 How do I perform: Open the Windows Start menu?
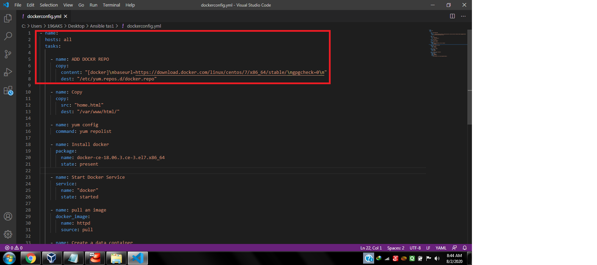(x=9, y=258)
